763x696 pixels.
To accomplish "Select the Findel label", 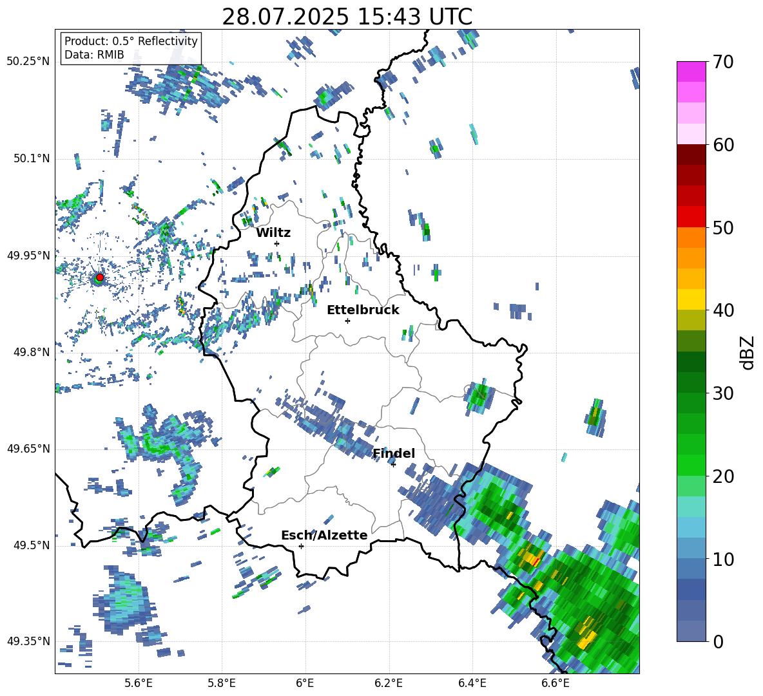I will point(394,453).
